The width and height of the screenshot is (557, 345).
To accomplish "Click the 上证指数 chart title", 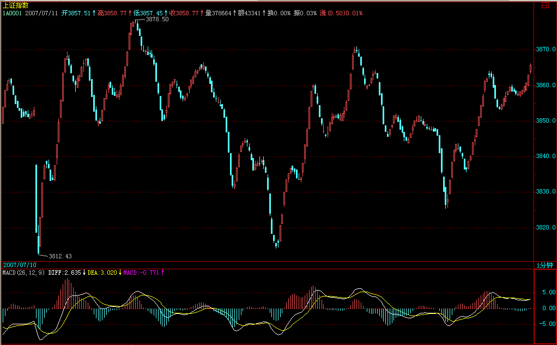I will pos(15,5).
